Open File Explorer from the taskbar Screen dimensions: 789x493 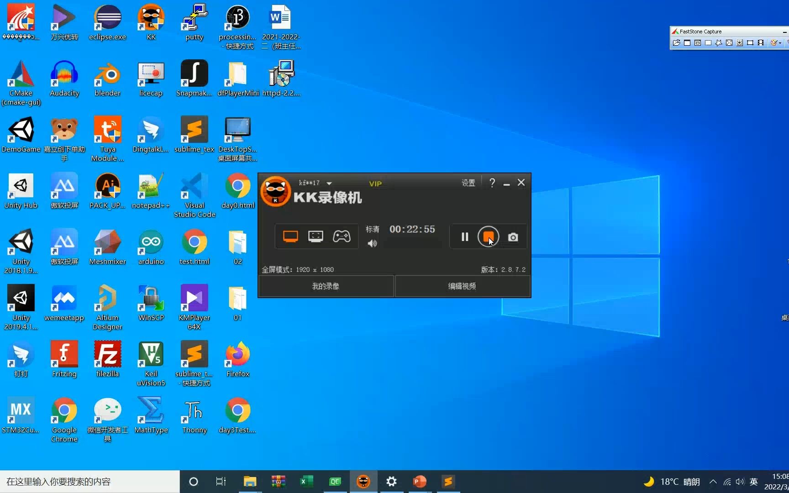tap(250, 482)
